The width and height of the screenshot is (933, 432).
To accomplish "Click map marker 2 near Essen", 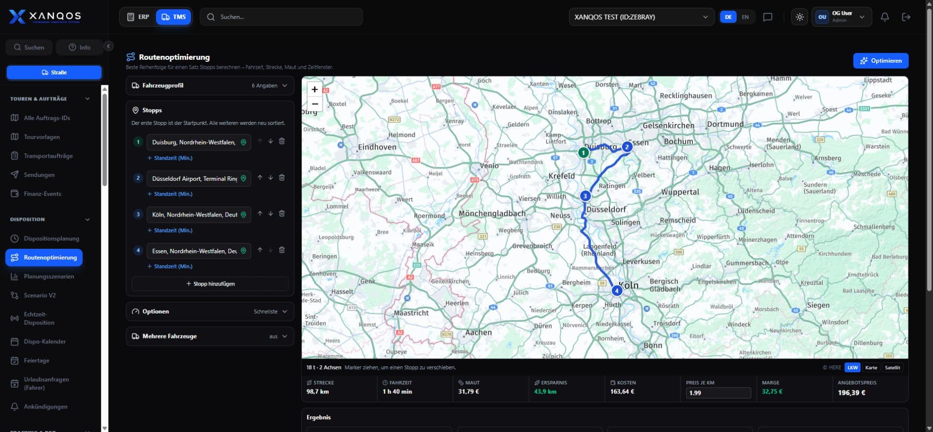I will [626, 147].
